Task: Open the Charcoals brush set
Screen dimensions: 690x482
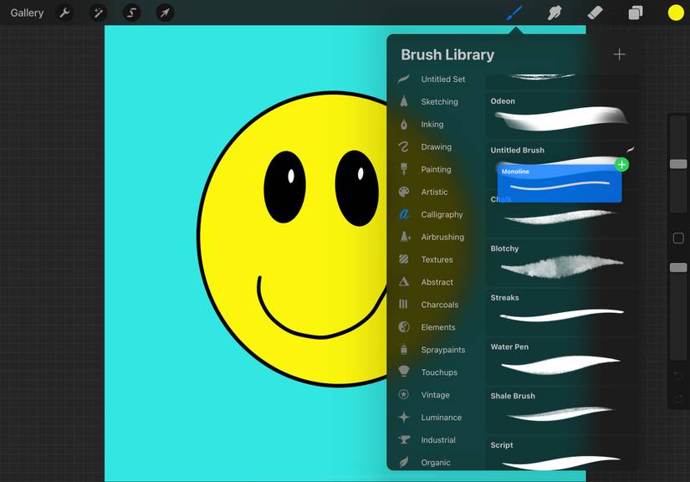Action: click(432, 305)
